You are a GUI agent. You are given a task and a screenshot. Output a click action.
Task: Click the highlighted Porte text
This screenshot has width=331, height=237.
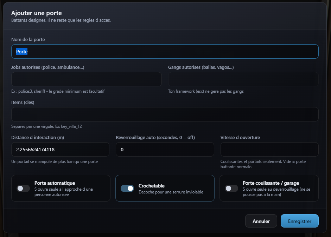point(22,52)
